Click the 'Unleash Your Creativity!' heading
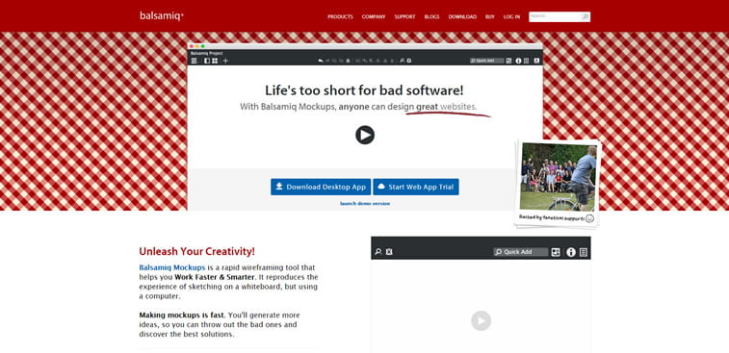This screenshot has height=353, width=729. click(197, 251)
